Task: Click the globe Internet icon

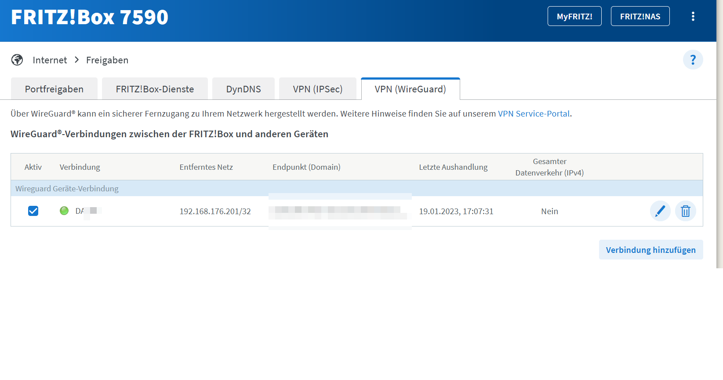Action: point(17,60)
